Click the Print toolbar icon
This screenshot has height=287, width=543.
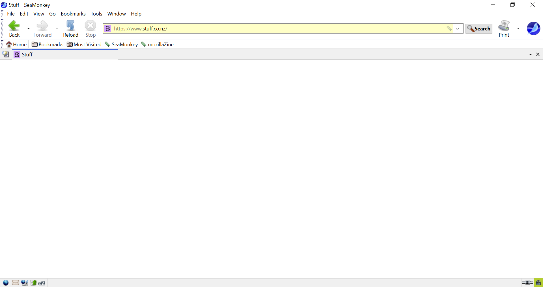[x=504, y=28]
